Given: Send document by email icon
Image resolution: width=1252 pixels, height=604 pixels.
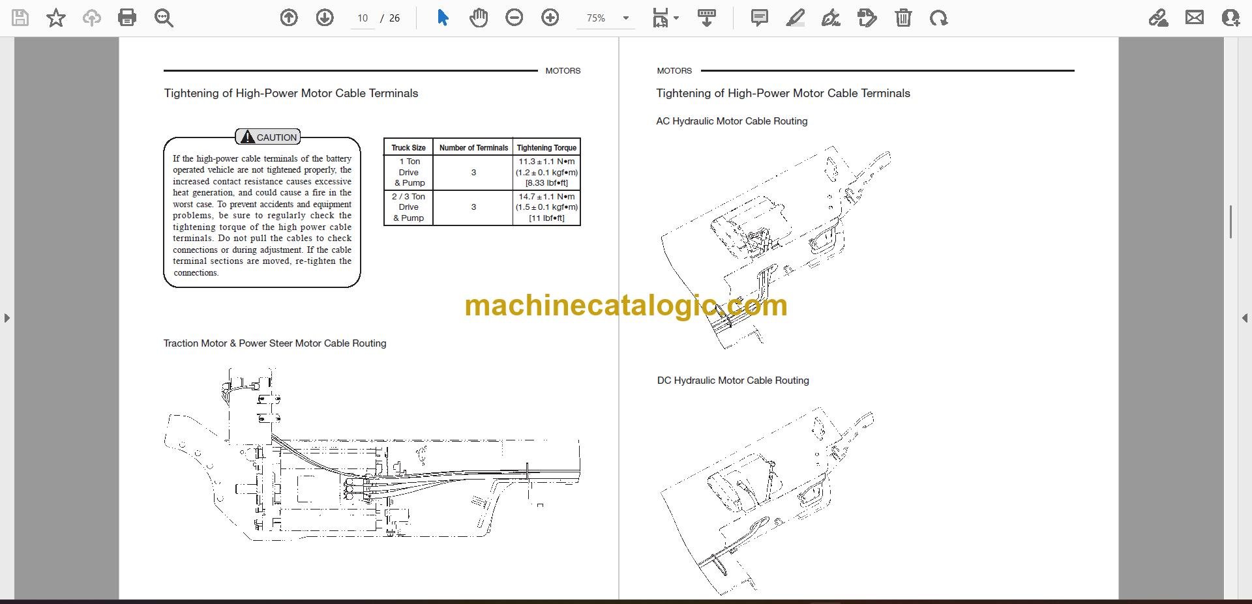Looking at the screenshot, I should [x=1195, y=18].
